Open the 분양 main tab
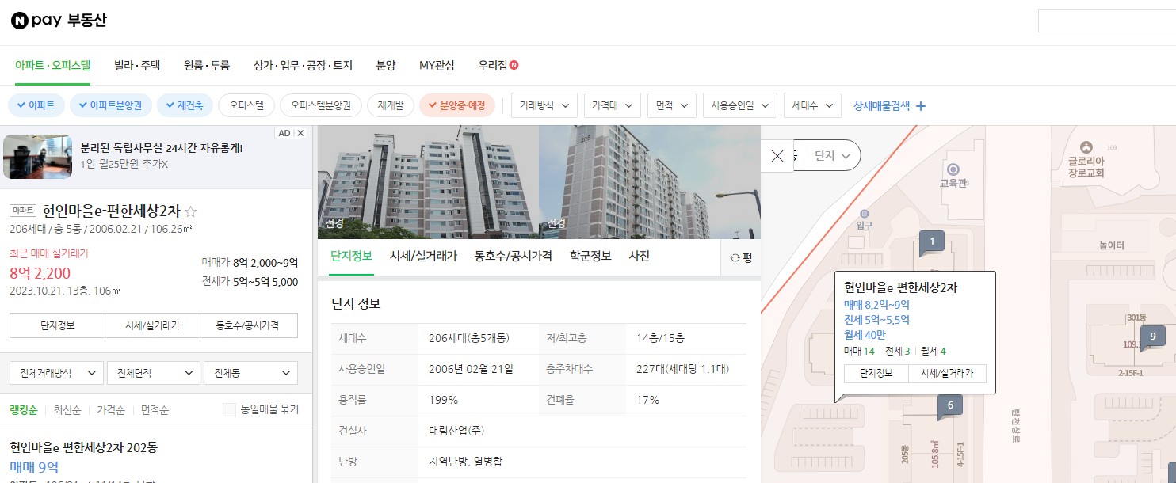Screen dimensions: 1176x483 [386, 66]
